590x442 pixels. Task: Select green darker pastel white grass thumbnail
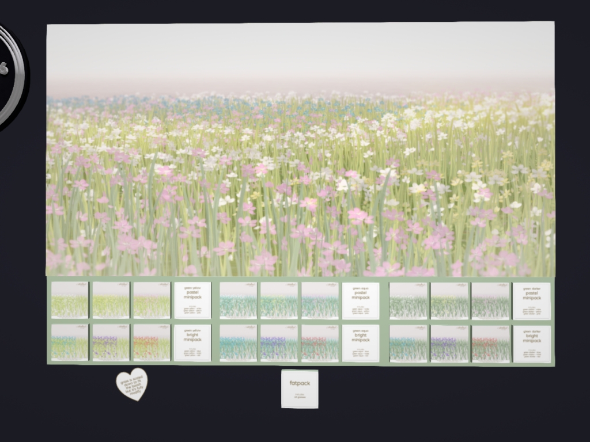409,300
